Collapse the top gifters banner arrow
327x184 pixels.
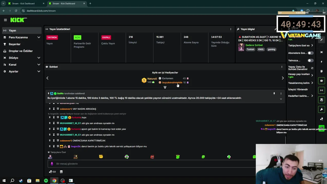tap(165, 87)
